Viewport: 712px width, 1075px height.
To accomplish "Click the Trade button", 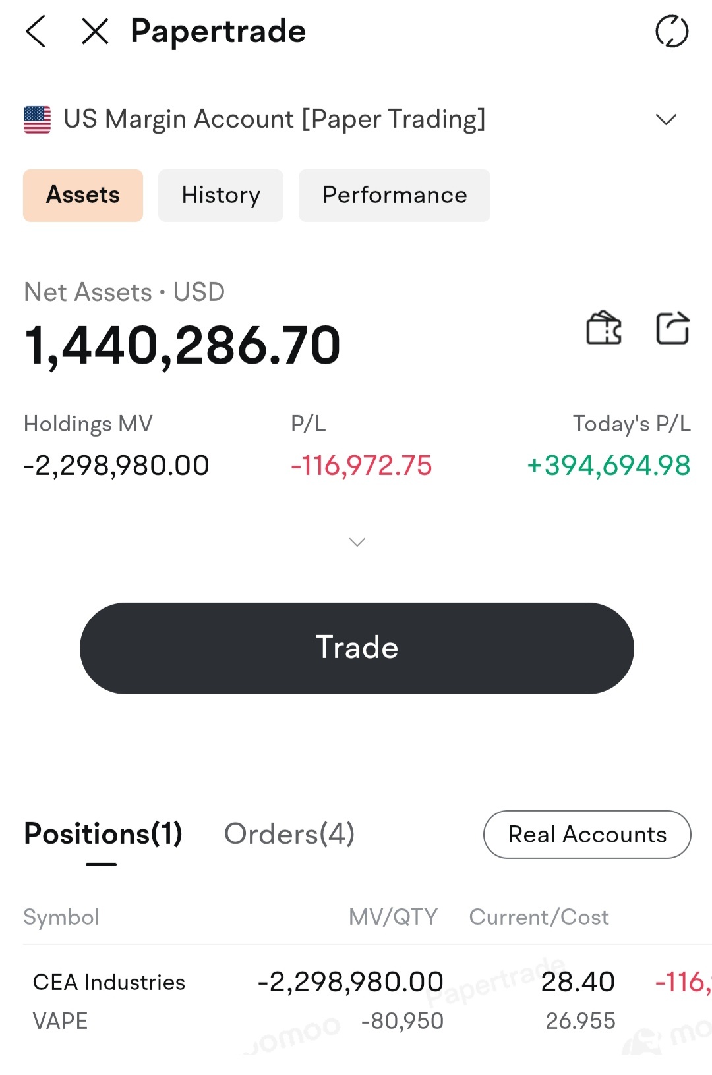I will [357, 648].
